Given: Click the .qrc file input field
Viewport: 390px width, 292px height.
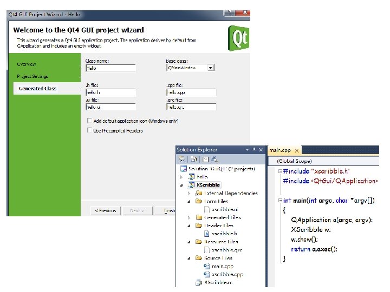Looking at the screenshot, I should pos(191,107).
